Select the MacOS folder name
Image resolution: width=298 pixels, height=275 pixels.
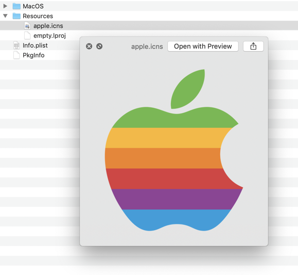click(33, 6)
